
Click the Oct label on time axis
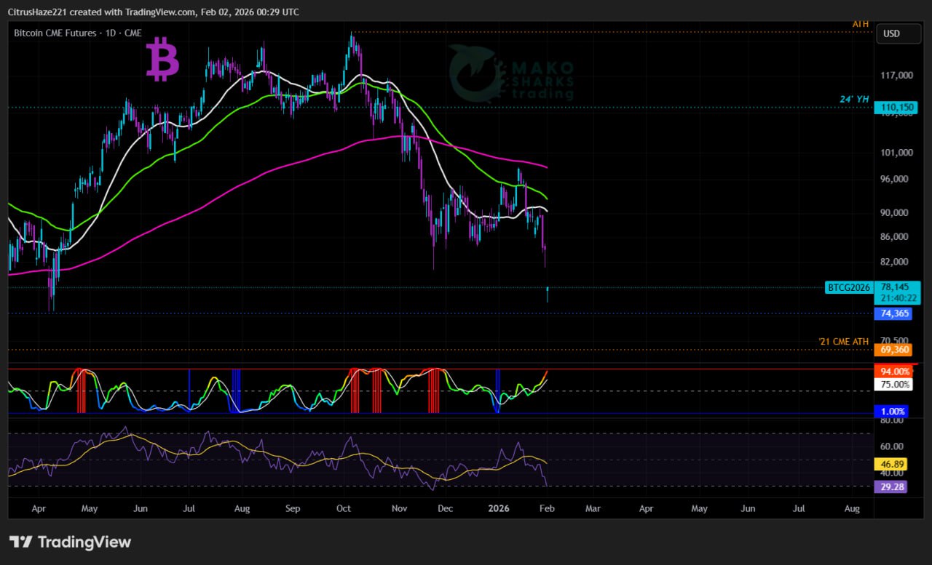coord(344,508)
